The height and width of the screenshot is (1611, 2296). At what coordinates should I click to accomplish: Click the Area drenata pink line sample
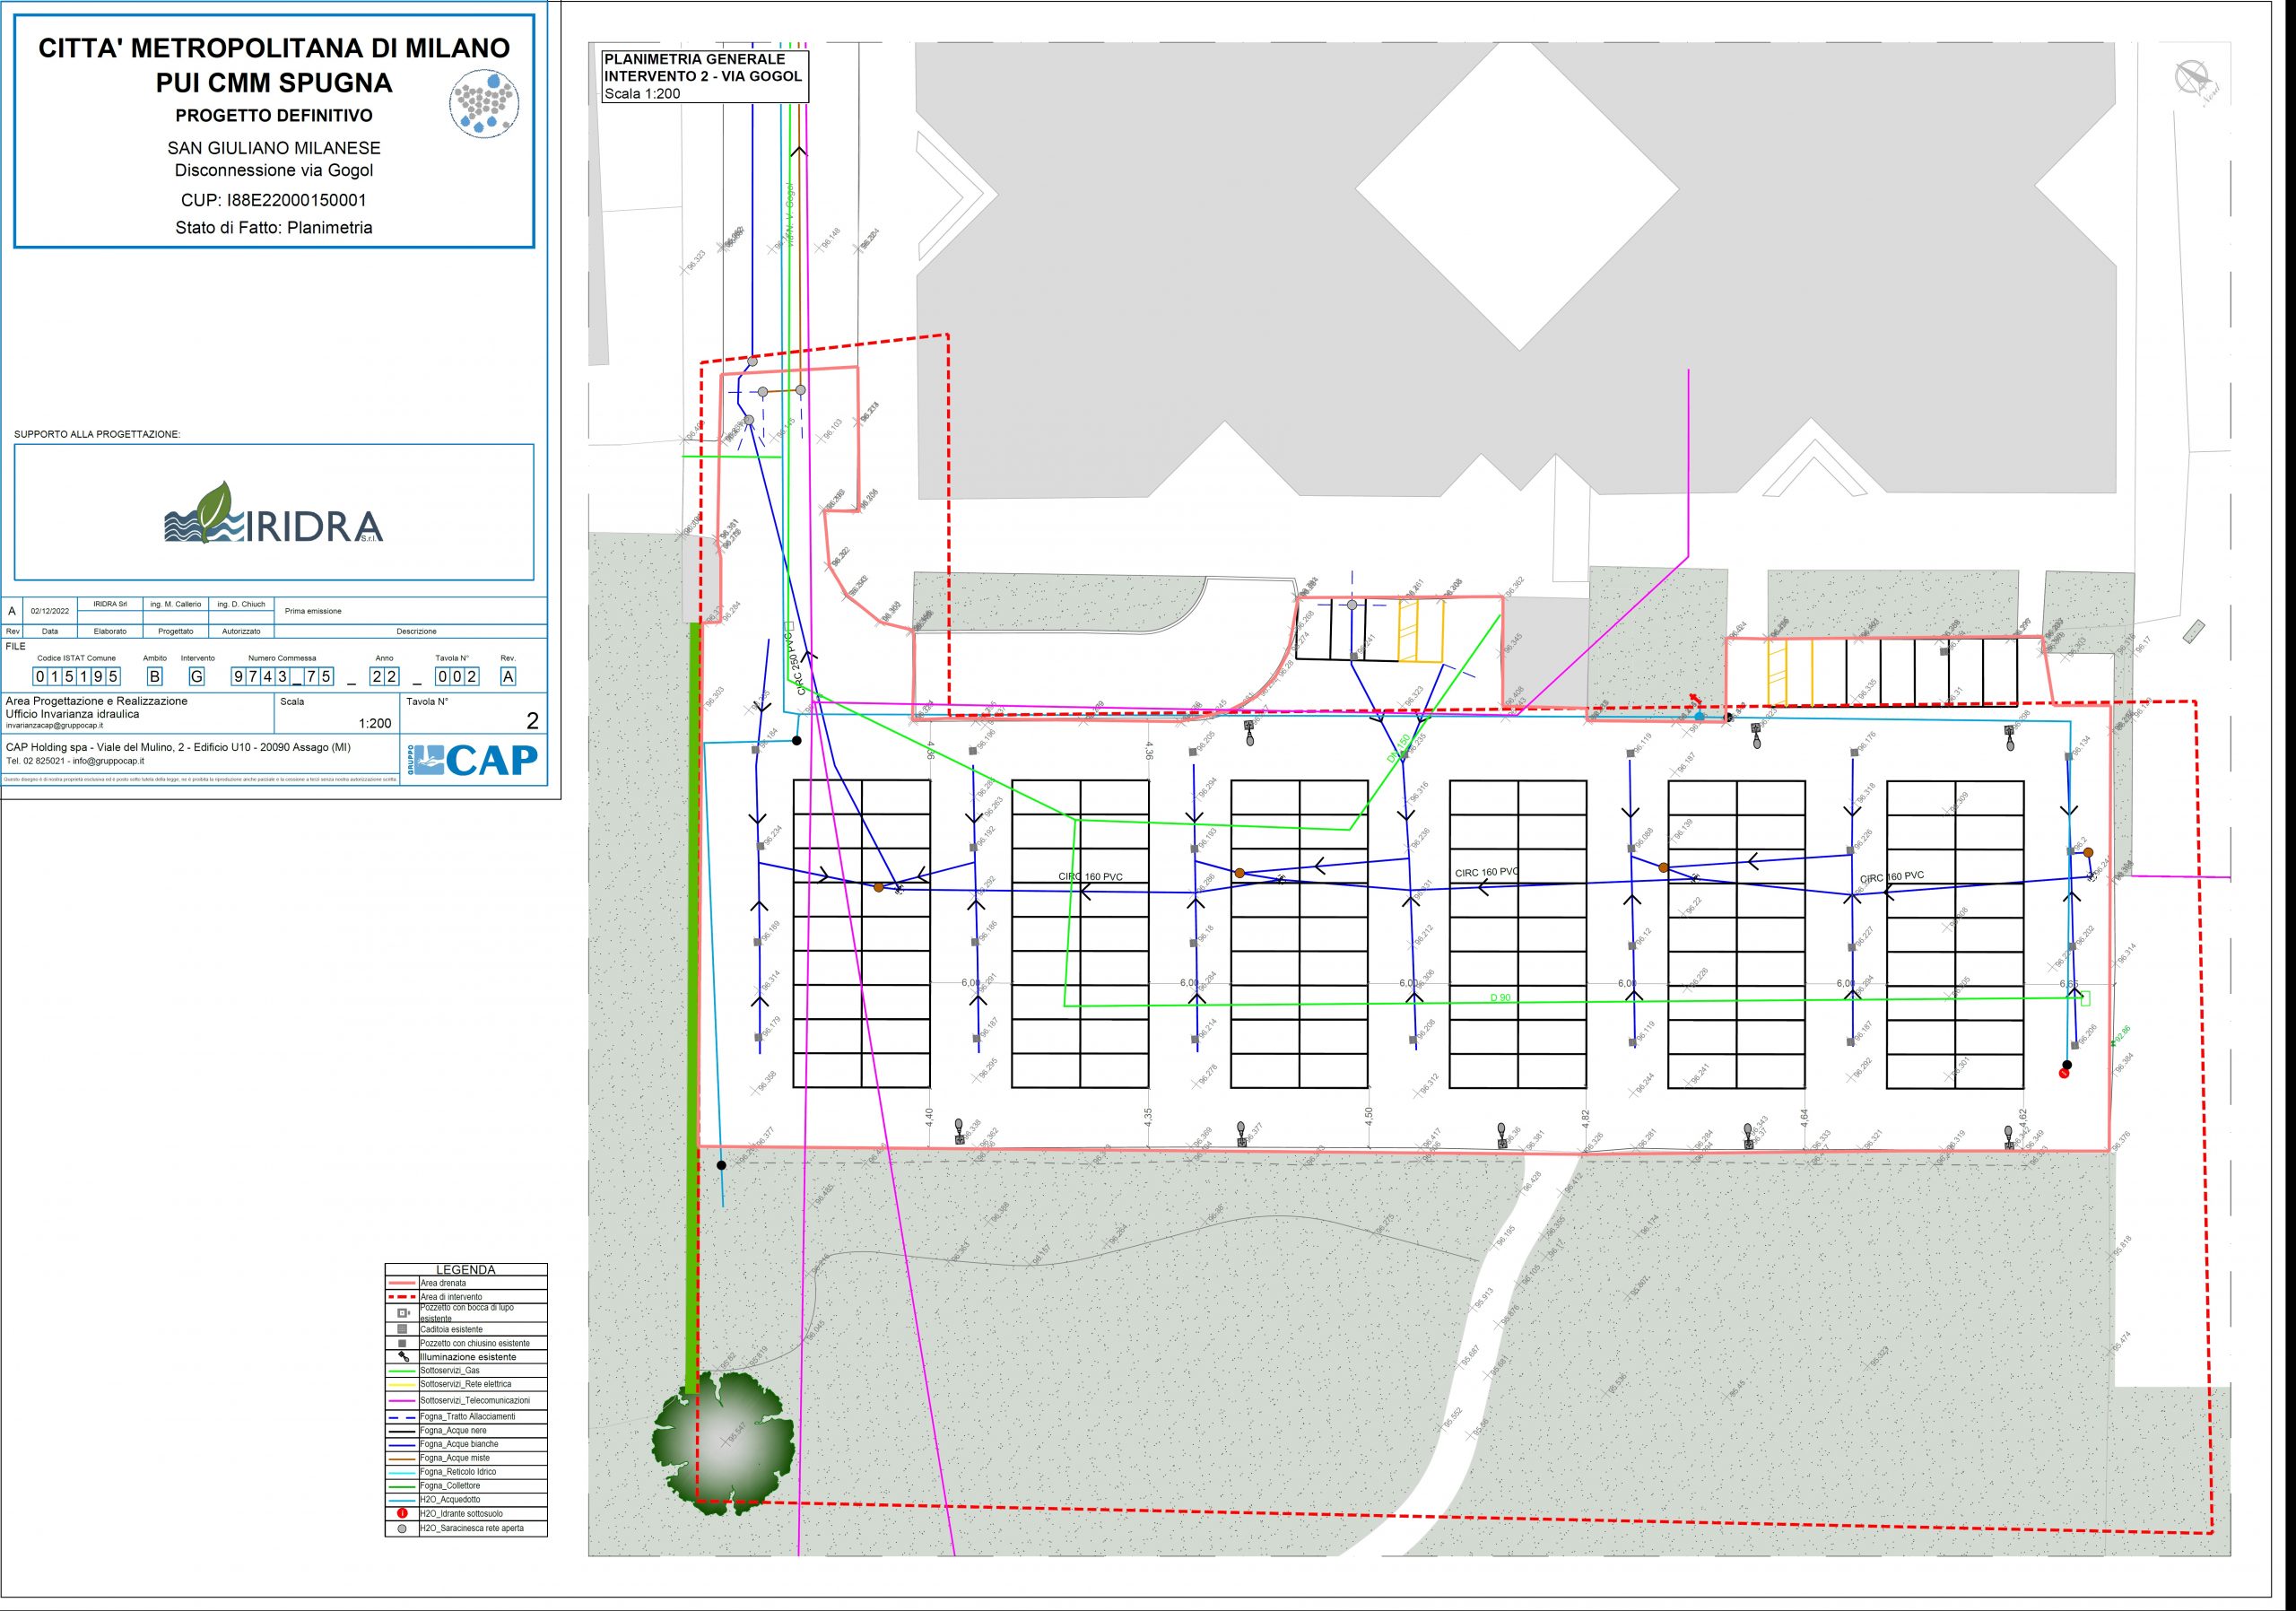click(x=402, y=1283)
